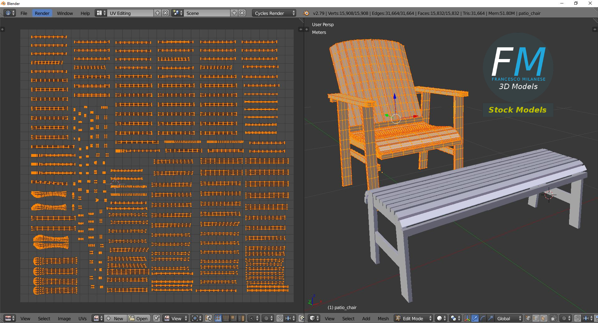Open the 3D View editor type selector
This screenshot has width=598, height=323.
point(314,318)
